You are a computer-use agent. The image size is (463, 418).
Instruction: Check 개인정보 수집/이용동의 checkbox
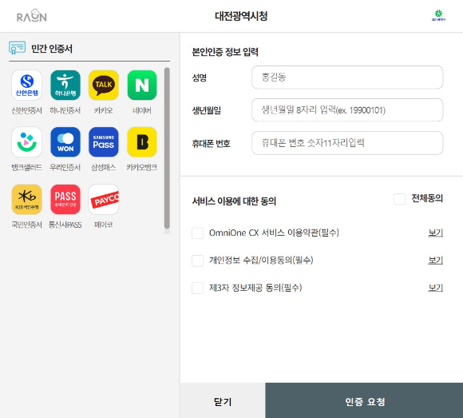tap(197, 261)
